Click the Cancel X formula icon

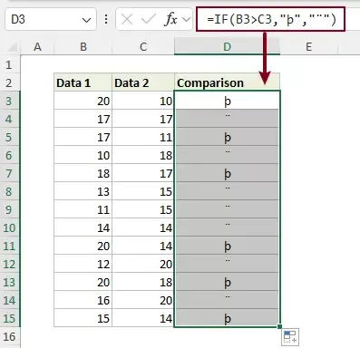pyautogui.click(x=126, y=20)
